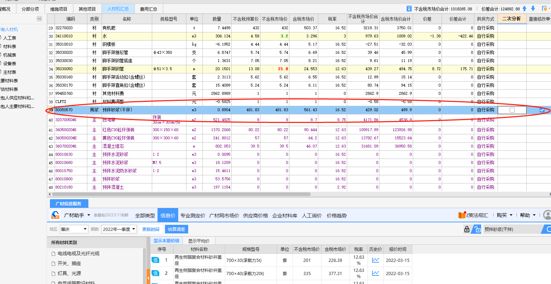Switch to the 分部分项 tab

pyautogui.click(x=30, y=9)
